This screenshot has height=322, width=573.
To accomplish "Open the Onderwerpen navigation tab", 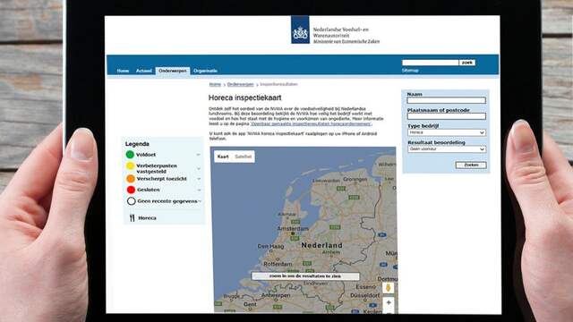I will [173, 71].
